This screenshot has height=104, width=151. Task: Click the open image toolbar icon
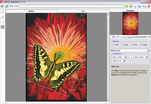pos(2,6)
